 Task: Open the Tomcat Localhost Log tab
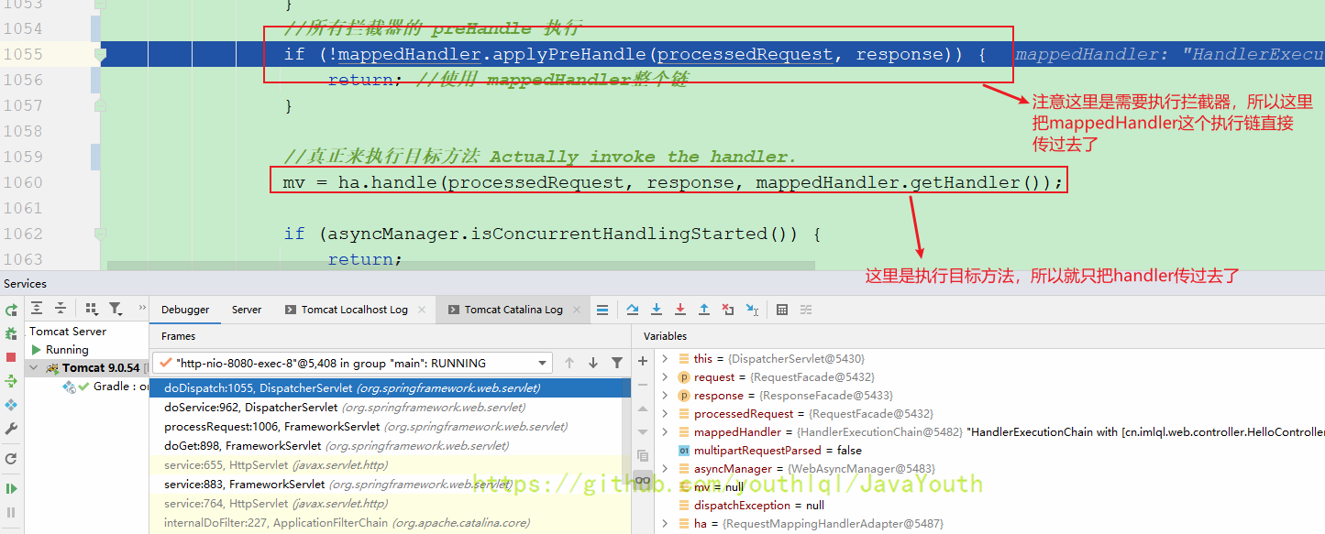354,310
